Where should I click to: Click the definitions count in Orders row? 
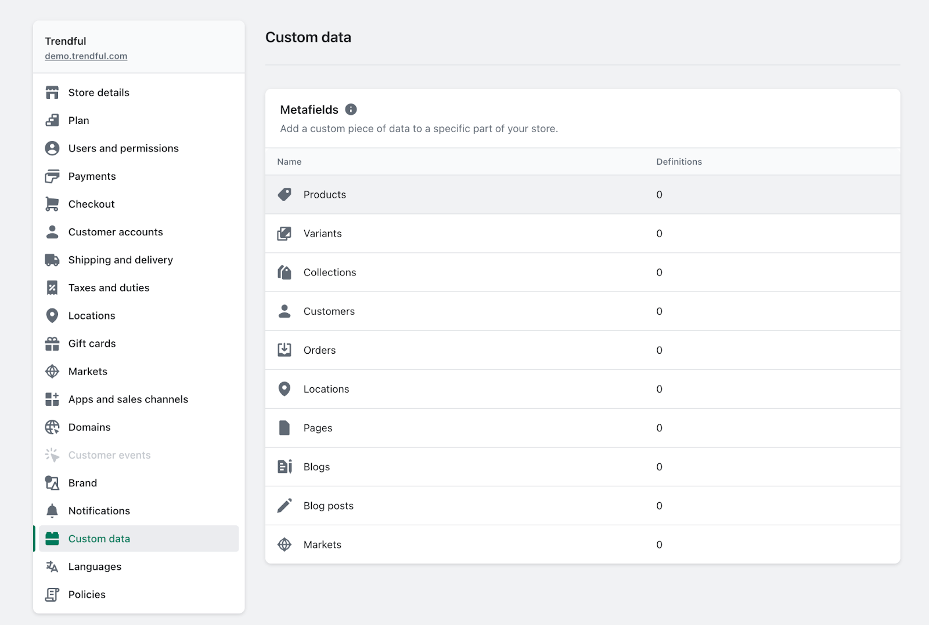(x=659, y=350)
